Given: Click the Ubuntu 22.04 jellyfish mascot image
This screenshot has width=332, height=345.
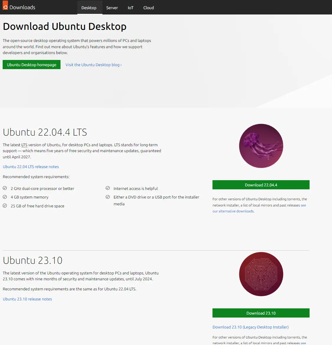Looking at the screenshot, I should (261, 146).
